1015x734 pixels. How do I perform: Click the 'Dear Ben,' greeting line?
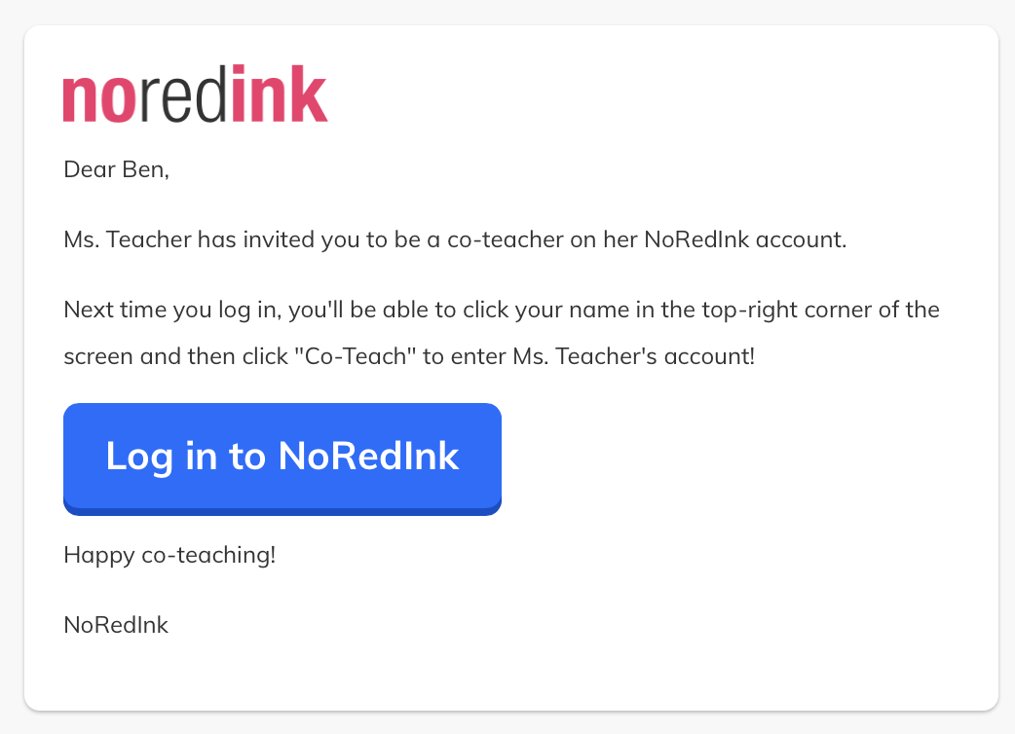tap(117, 169)
